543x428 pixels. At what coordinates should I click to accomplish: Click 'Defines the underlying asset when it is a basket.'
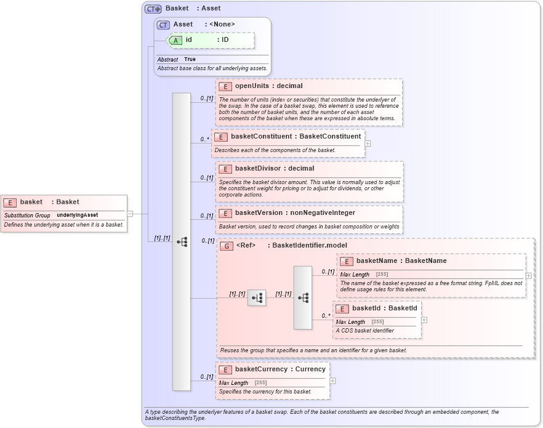tap(64, 224)
